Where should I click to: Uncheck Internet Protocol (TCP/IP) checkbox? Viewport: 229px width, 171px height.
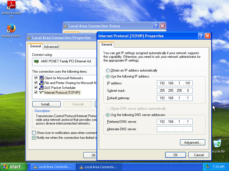(x=36, y=92)
